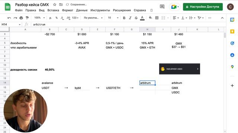Open the Google Sheets home icon

point(7,7)
